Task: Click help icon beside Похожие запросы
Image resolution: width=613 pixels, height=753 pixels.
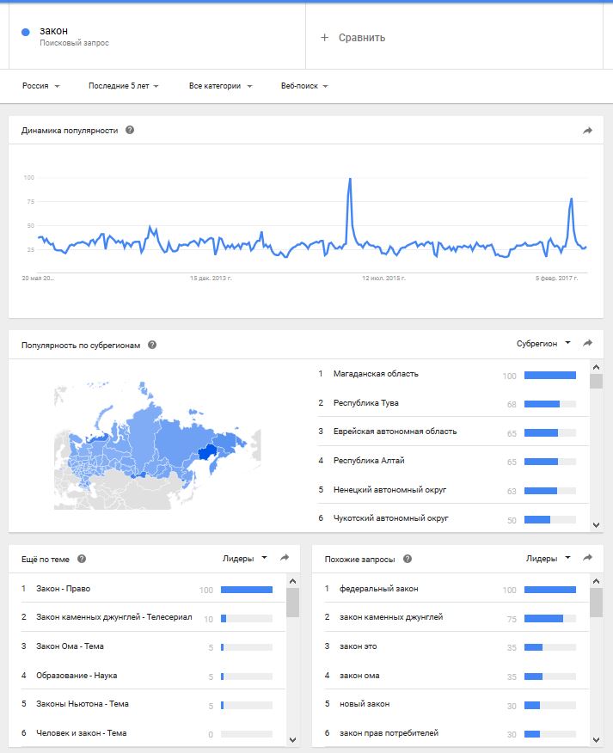Action: click(408, 559)
